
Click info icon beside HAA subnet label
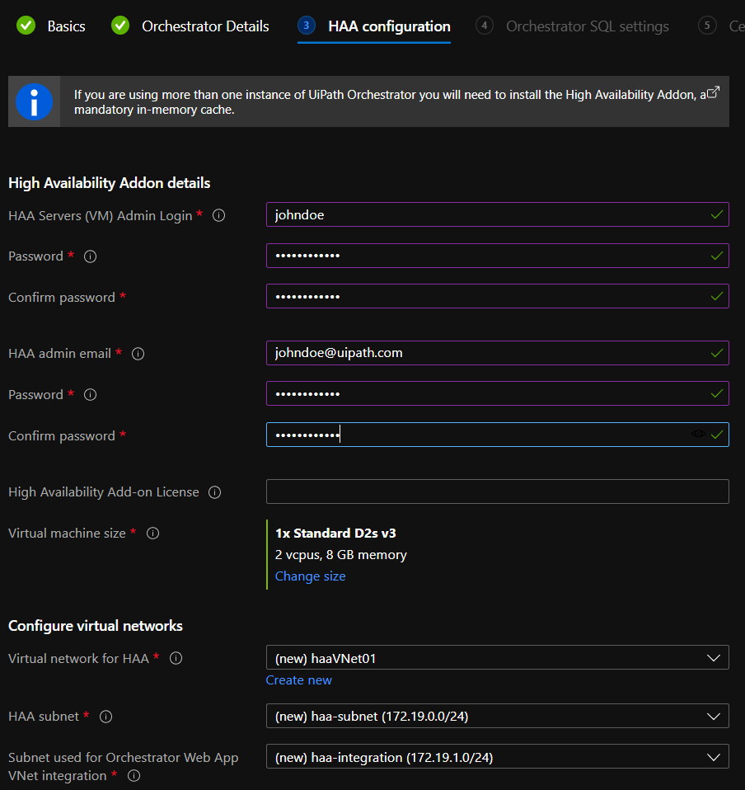[x=105, y=717]
